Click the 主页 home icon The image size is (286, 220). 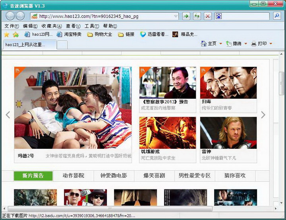coord(203,43)
